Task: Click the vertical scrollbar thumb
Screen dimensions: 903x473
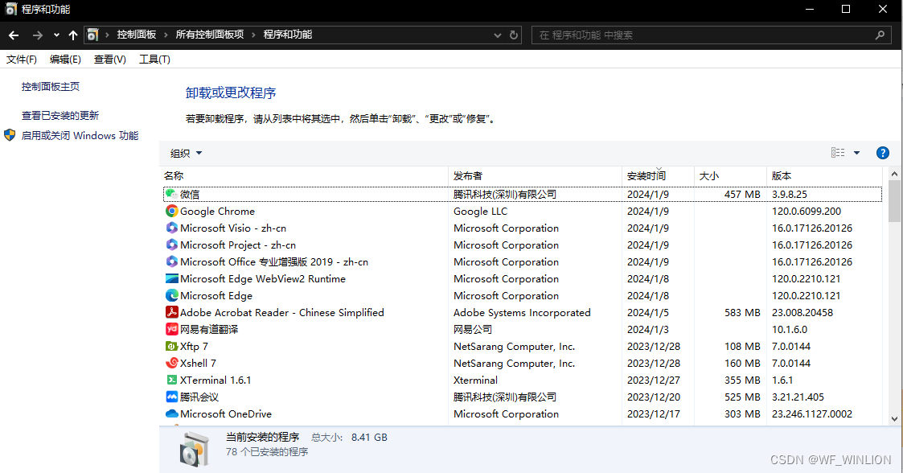Action: (894, 201)
